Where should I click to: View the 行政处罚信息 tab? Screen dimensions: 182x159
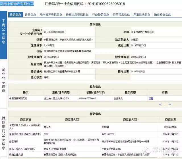101,14
